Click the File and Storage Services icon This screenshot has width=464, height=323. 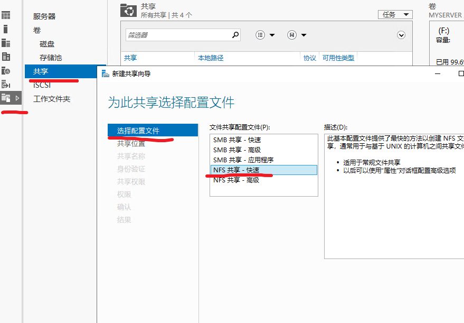(6, 98)
